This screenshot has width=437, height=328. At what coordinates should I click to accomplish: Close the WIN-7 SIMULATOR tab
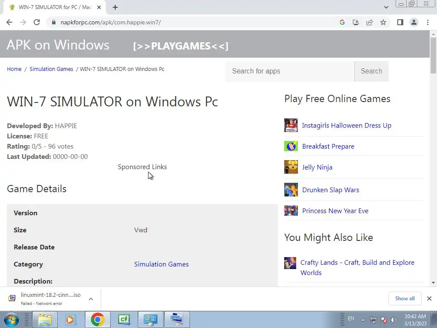[x=99, y=7]
